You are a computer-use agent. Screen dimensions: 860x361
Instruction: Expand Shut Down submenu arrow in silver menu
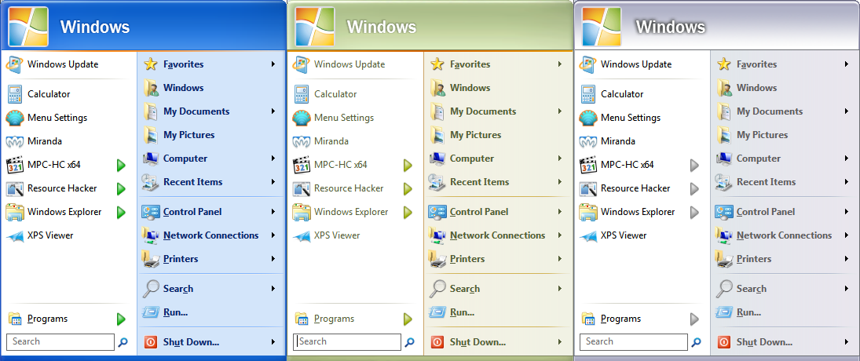pyautogui.click(x=847, y=342)
